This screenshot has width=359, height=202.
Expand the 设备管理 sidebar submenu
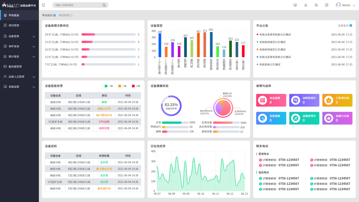pos(19,36)
